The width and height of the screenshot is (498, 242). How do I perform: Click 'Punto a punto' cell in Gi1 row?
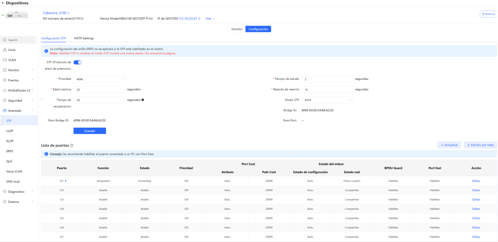(352, 181)
